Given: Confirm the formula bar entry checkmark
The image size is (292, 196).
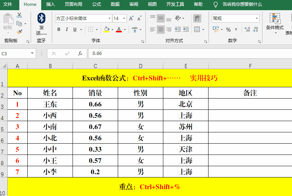Looking at the screenshot, I should pyautogui.click(x=67, y=53).
